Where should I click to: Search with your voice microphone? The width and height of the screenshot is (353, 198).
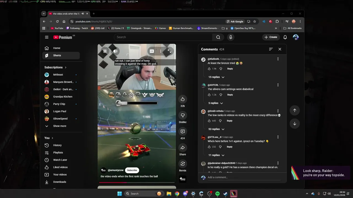click(231, 37)
